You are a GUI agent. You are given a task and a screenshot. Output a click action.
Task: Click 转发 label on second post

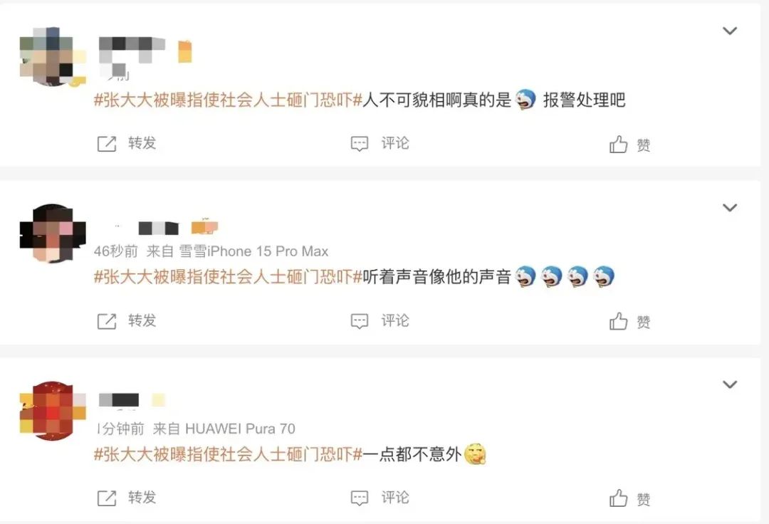pyautogui.click(x=142, y=320)
